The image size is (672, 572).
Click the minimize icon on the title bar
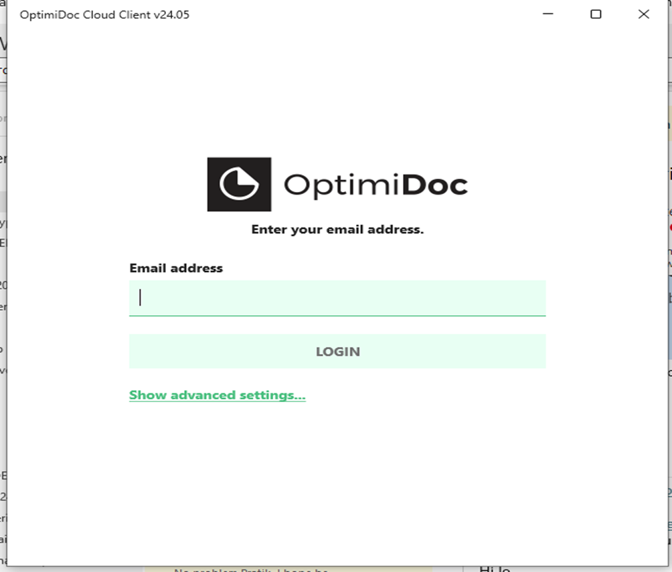point(548,14)
